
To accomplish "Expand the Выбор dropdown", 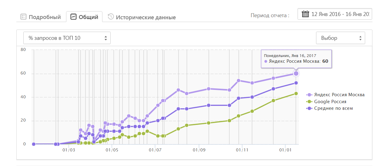I will 340,38.
